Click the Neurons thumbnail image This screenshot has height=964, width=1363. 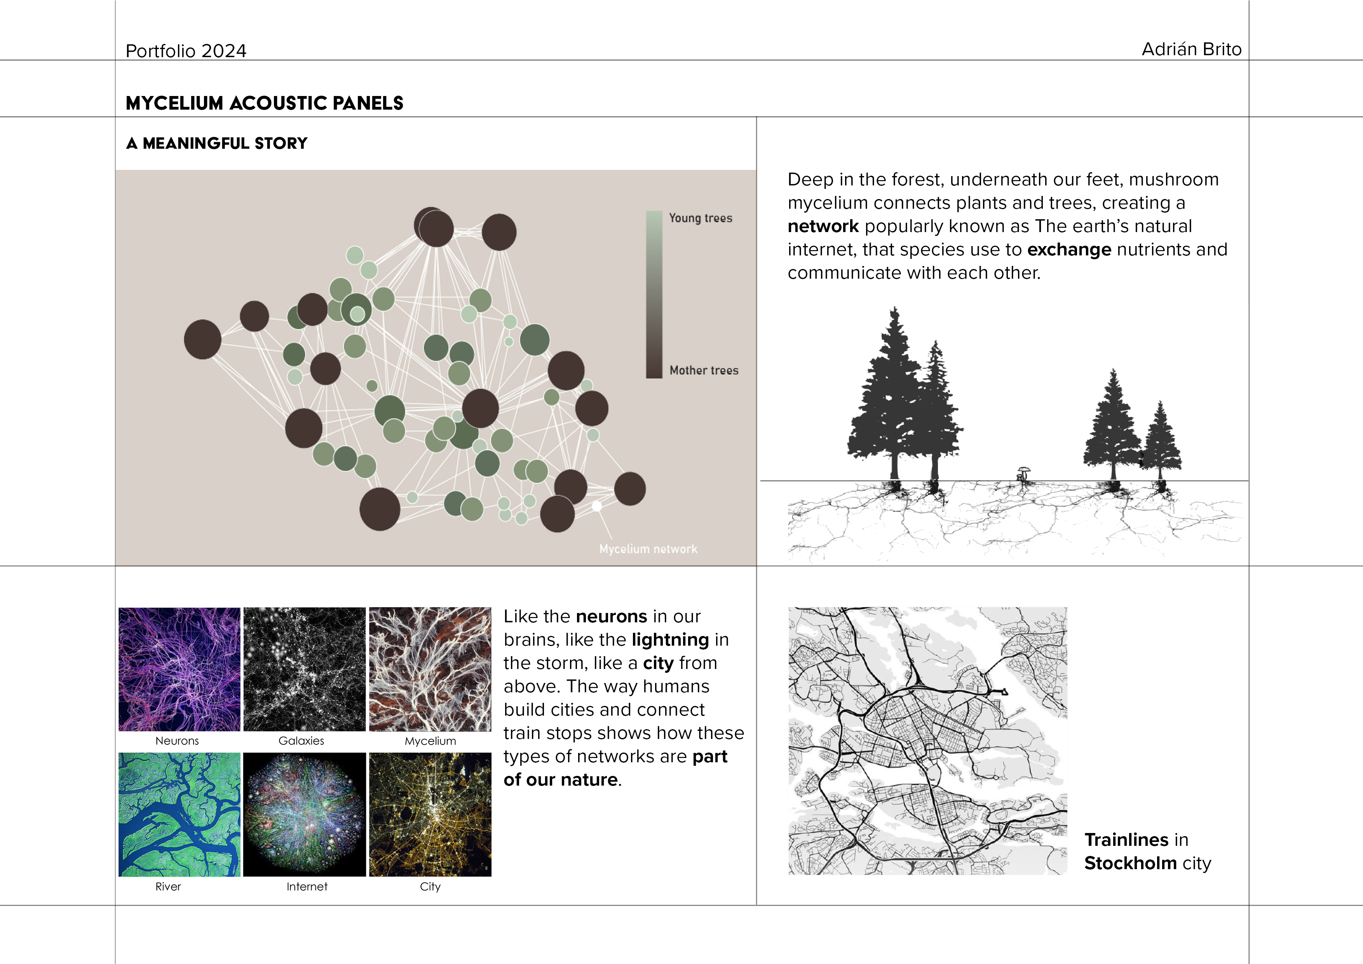tap(179, 669)
